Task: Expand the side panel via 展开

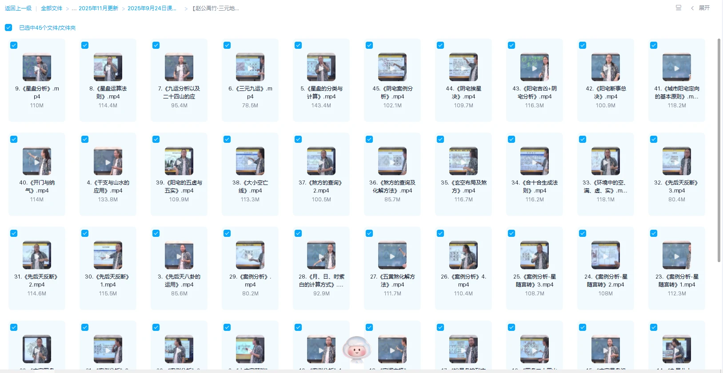Action: point(700,8)
